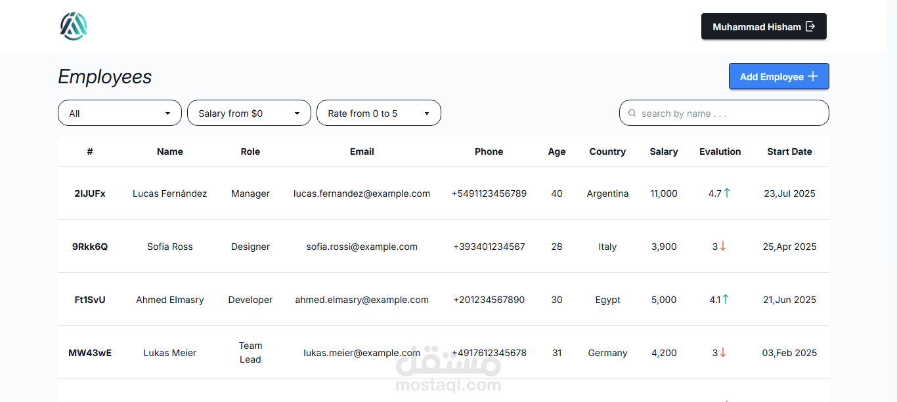Click the green up arrow beside 4.7 rating
897x402 pixels.
click(727, 193)
